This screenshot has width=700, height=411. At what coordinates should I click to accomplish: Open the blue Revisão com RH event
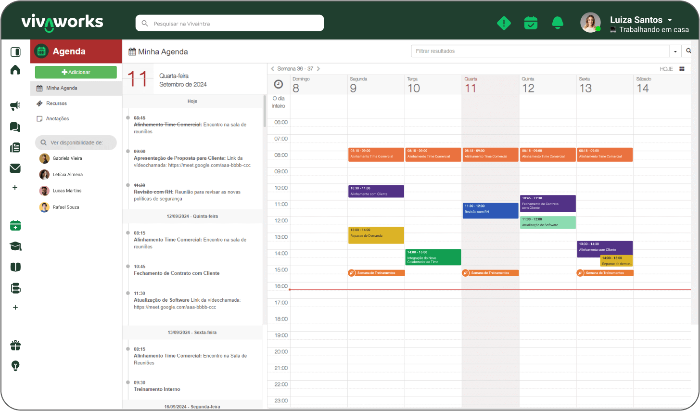click(x=490, y=211)
